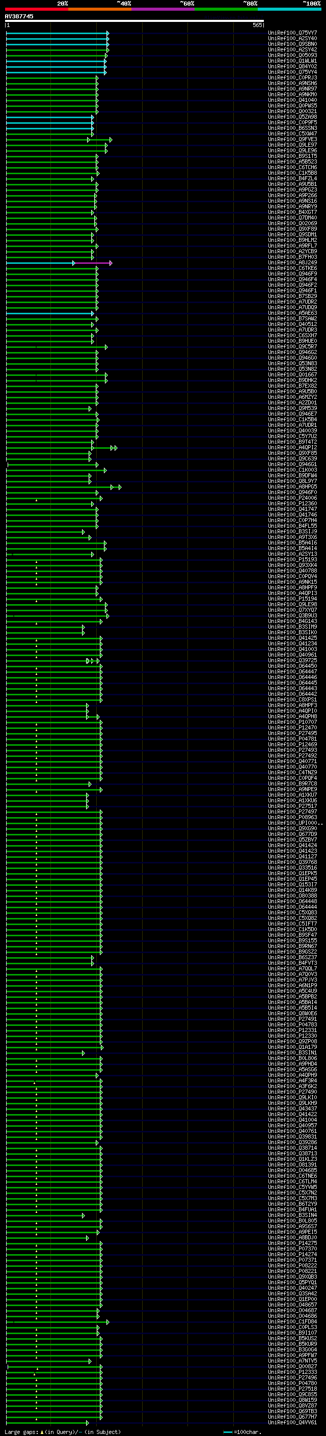Select the UniRef100_P04781 label
This screenshot has width=326, height=1436.
click(x=292, y=739)
